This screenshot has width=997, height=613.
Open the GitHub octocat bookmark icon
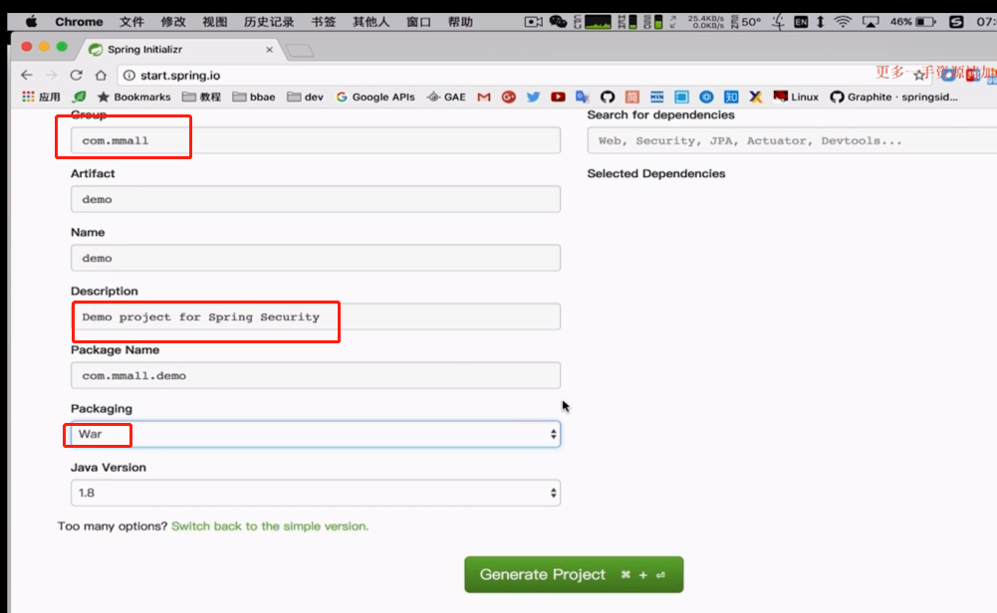tap(608, 97)
